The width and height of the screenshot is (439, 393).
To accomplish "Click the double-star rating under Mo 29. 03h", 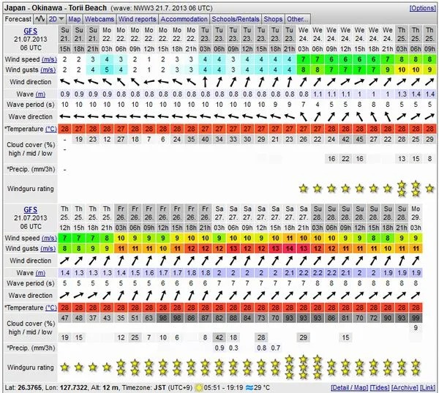I will click(x=416, y=367).
